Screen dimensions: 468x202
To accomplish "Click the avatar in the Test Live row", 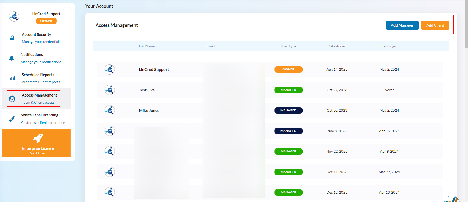I will (x=110, y=90).
